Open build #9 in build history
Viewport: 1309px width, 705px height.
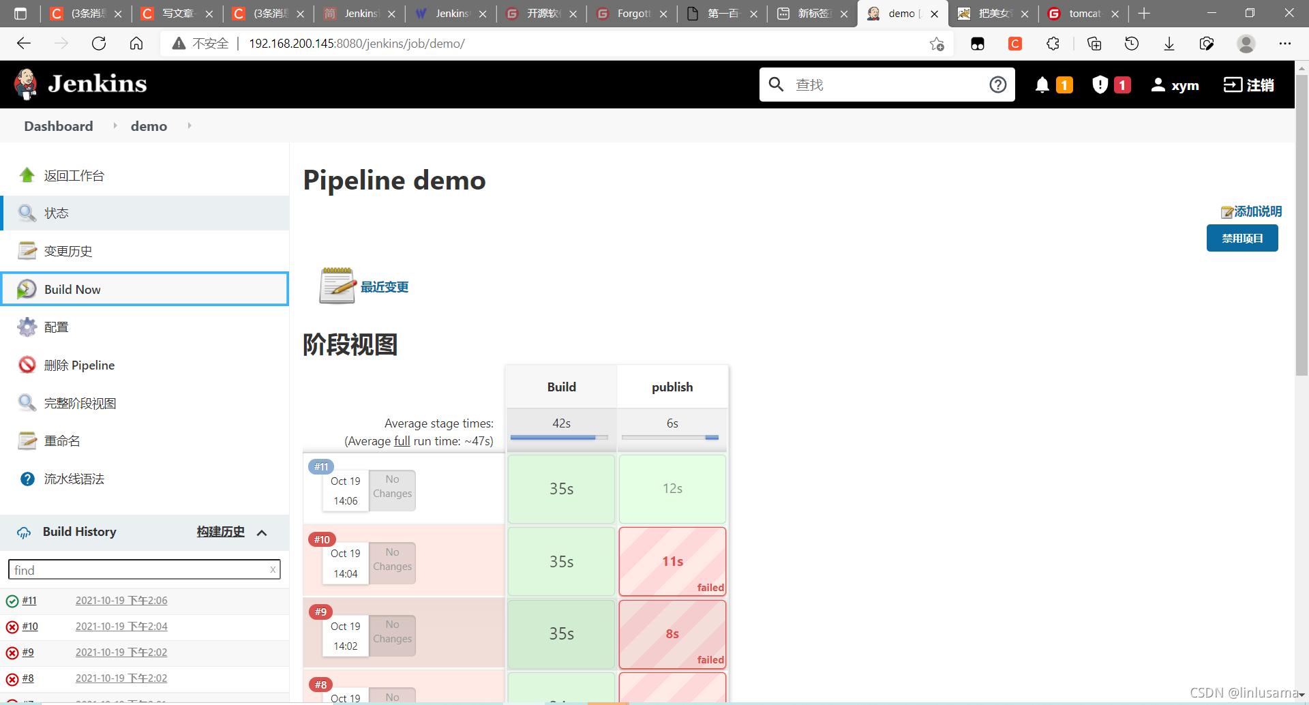pyautogui.click(x=28, y=652)
